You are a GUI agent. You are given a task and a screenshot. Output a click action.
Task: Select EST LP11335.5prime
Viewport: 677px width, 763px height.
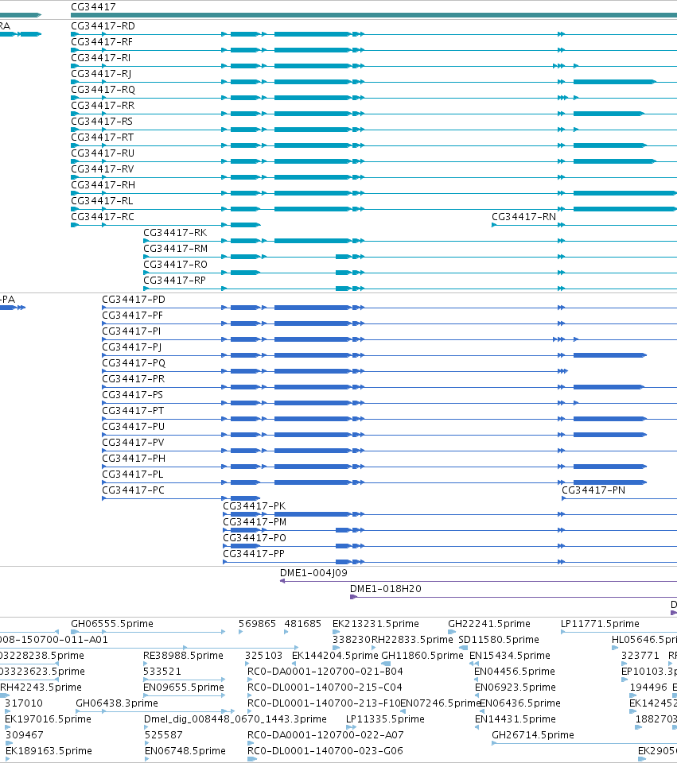pyautogui.click(x=385, y=719)
